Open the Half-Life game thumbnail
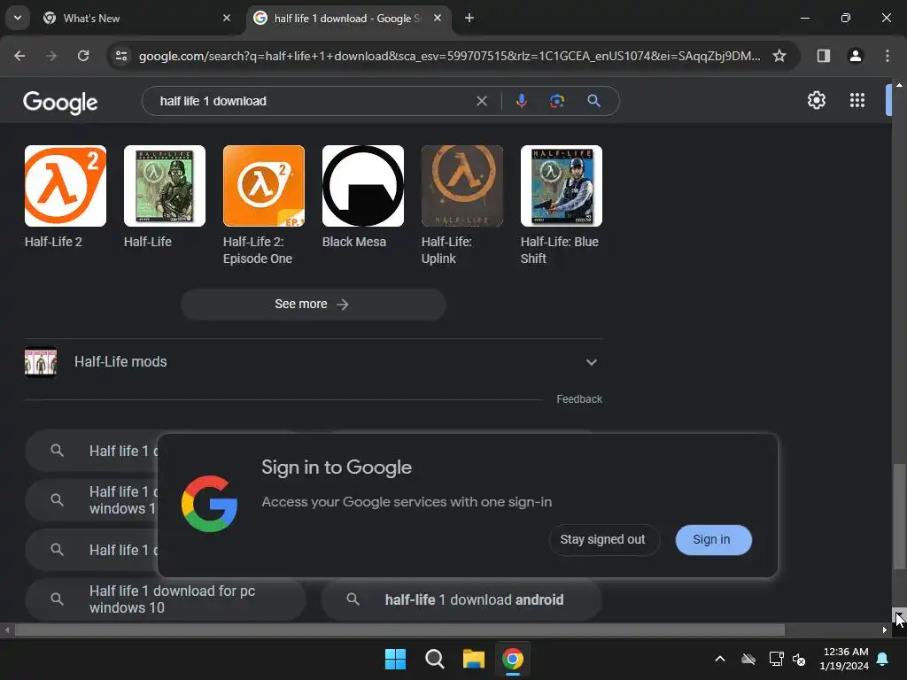 point(164,186)
